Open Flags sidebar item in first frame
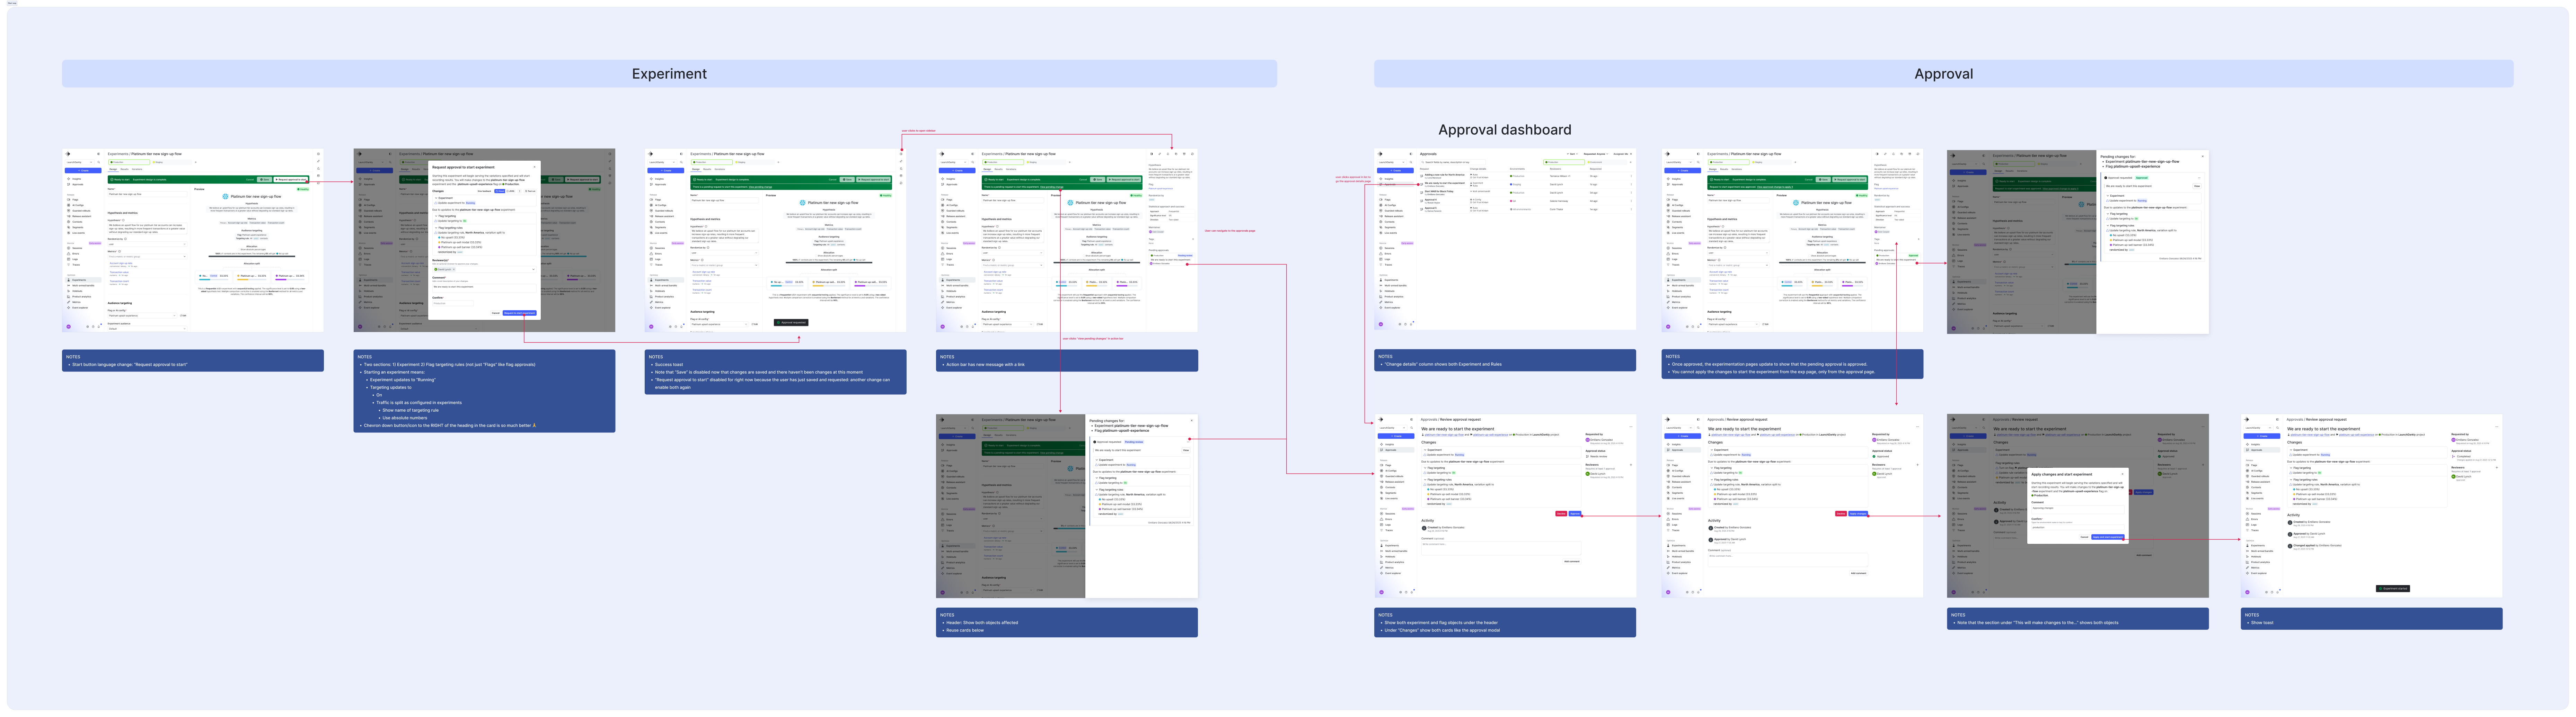 83,200
